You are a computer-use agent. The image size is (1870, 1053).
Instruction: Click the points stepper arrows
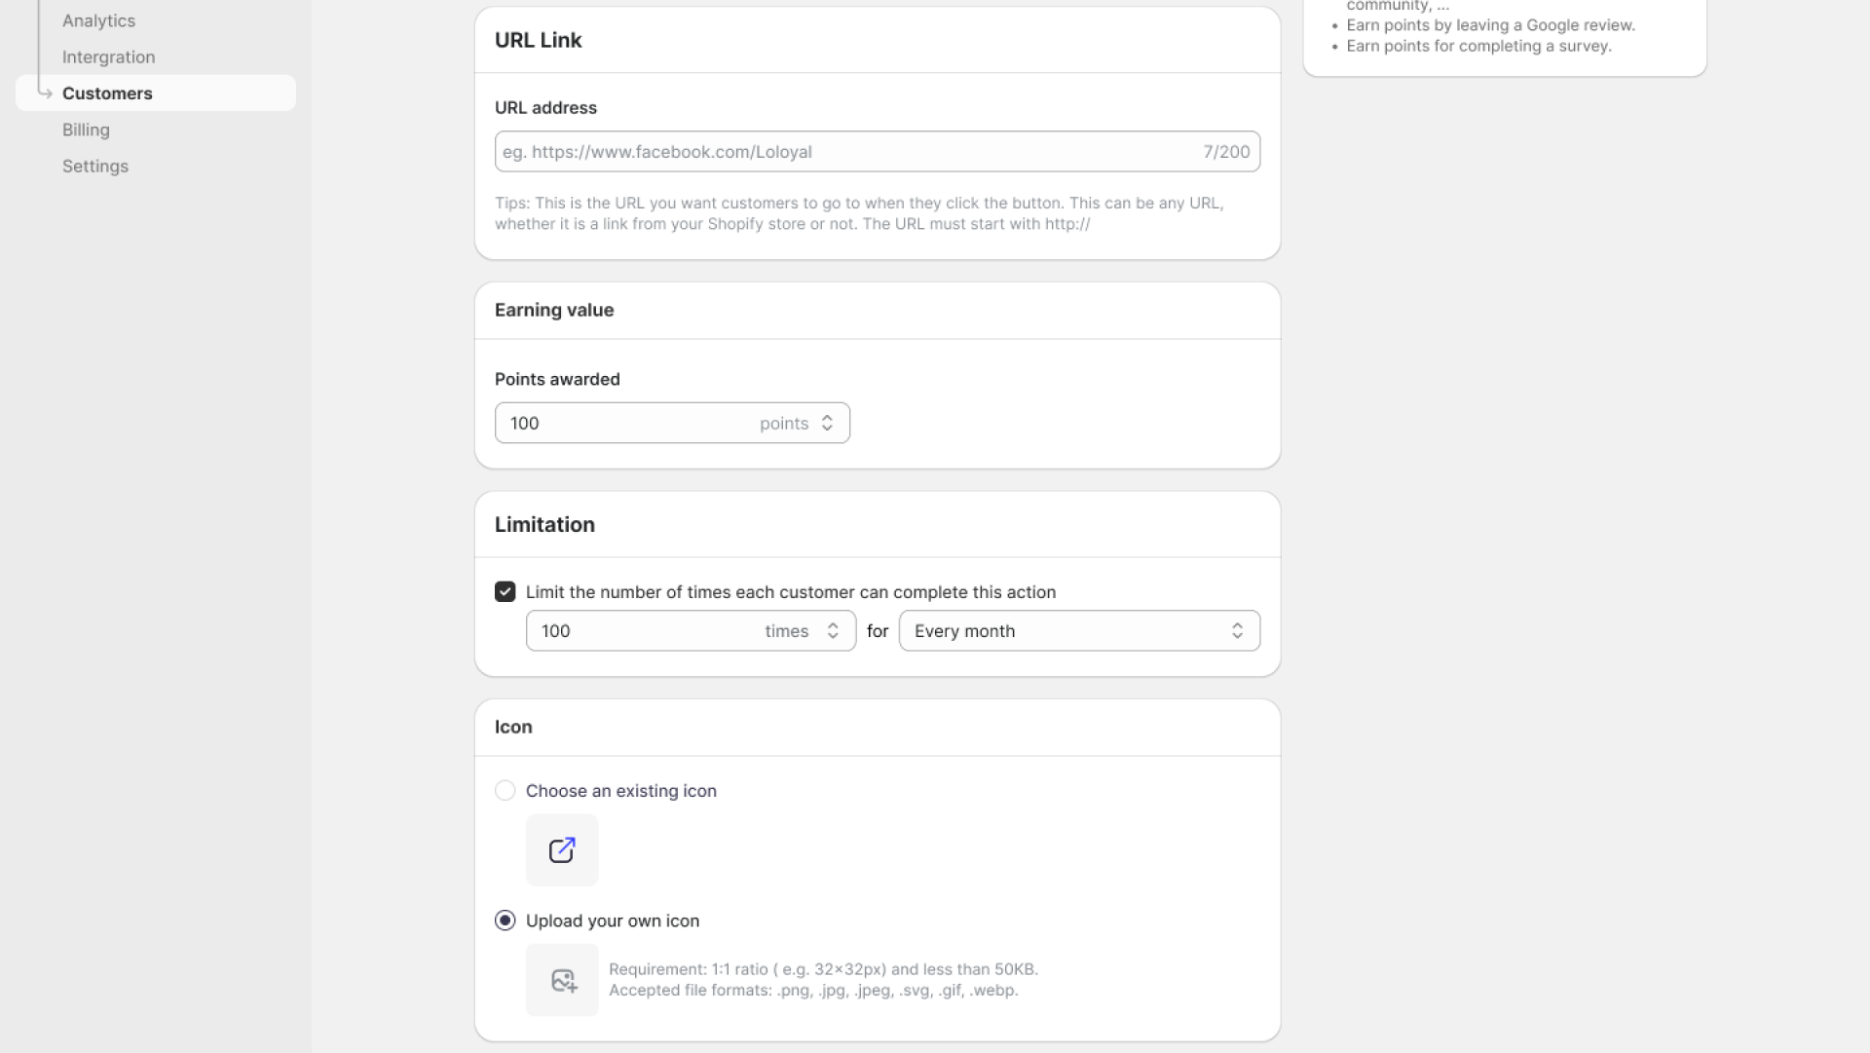tap(827, 423)
